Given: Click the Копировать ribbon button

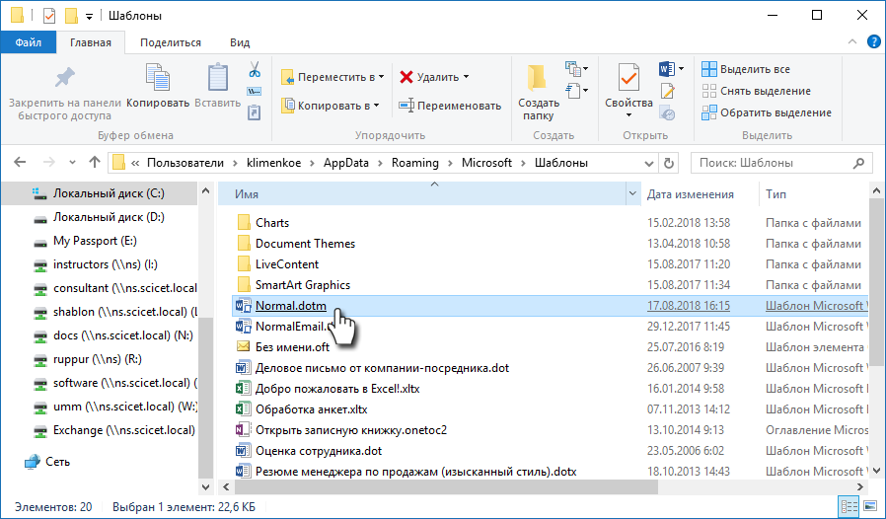Looking at the screenshot, I should click(x=158, y=86).
